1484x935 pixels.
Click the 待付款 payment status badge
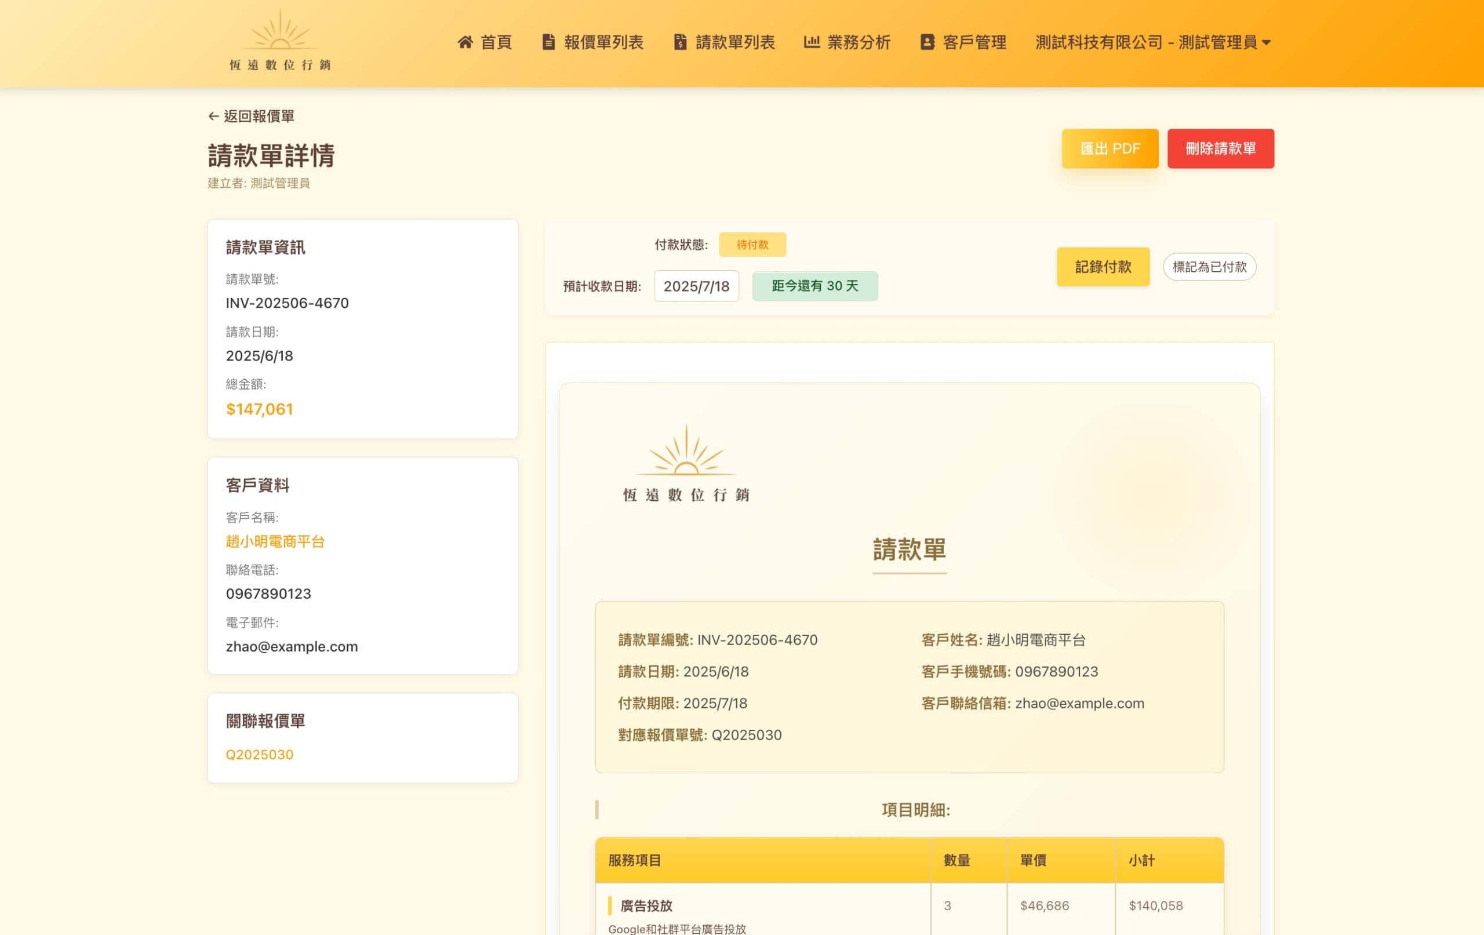752,244
